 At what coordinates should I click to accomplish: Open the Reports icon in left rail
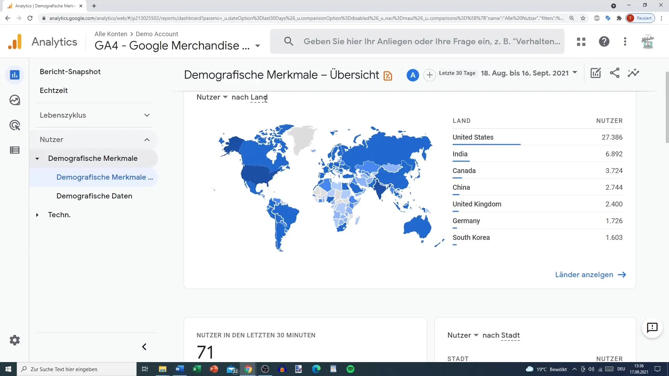coord(15,75)
